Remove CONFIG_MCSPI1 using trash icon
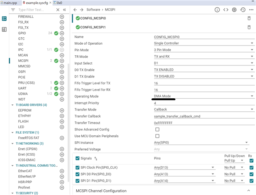256x195 pixels. [249, 27]
